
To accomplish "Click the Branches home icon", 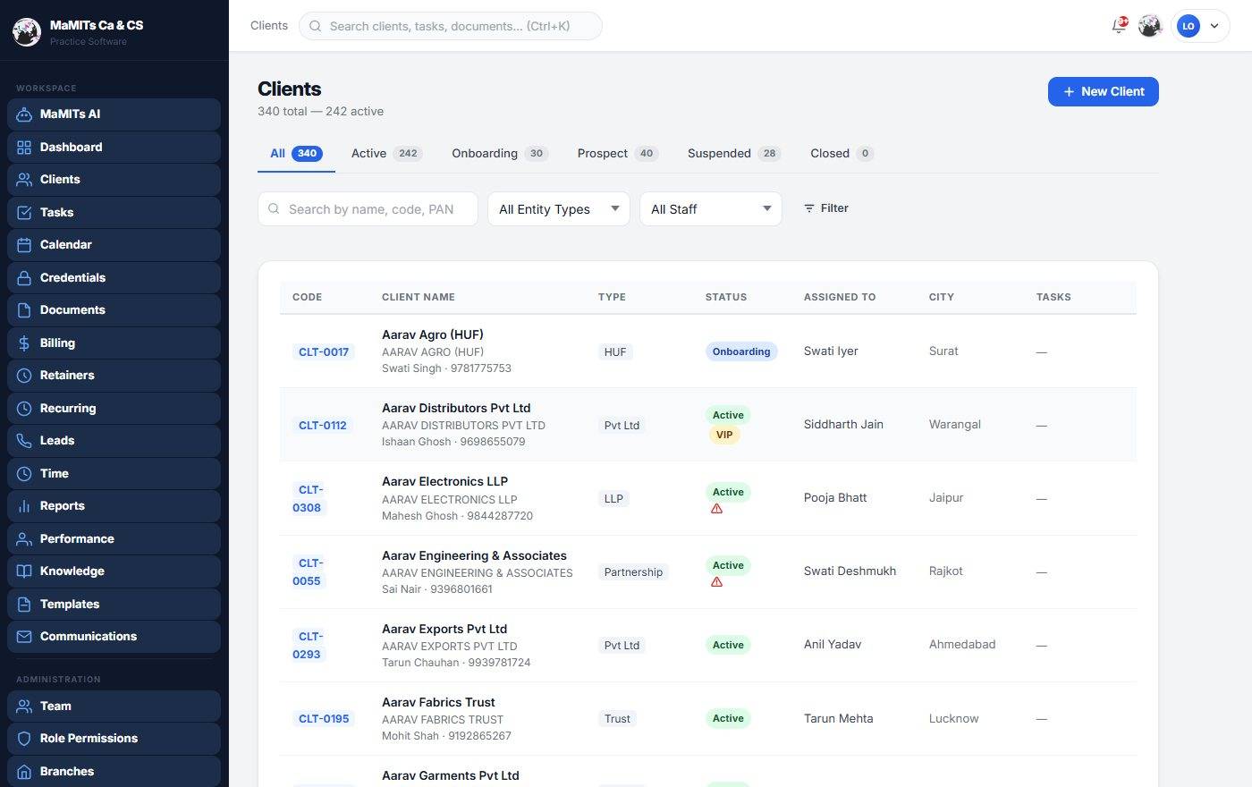I will pyautogui.click(x=24, y=772).
